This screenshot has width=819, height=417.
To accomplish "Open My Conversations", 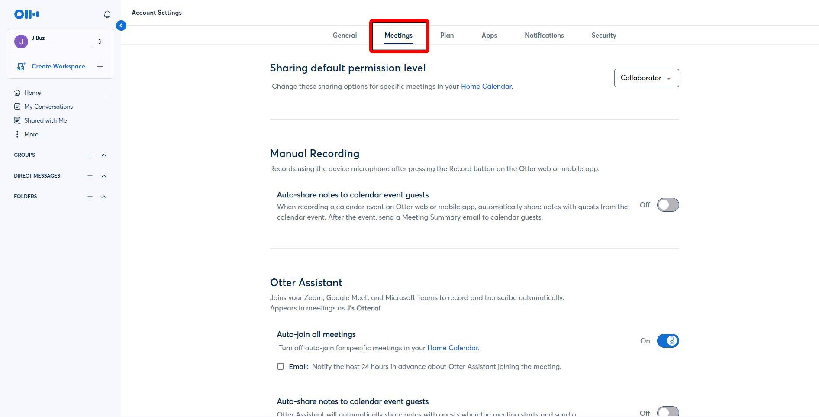I will click(48, 106).
